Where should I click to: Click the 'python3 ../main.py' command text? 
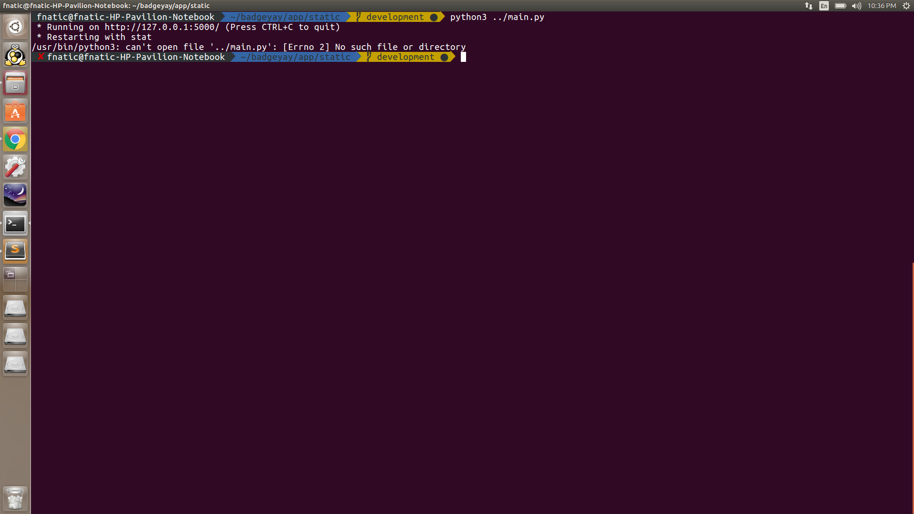(x=497, y=17)
